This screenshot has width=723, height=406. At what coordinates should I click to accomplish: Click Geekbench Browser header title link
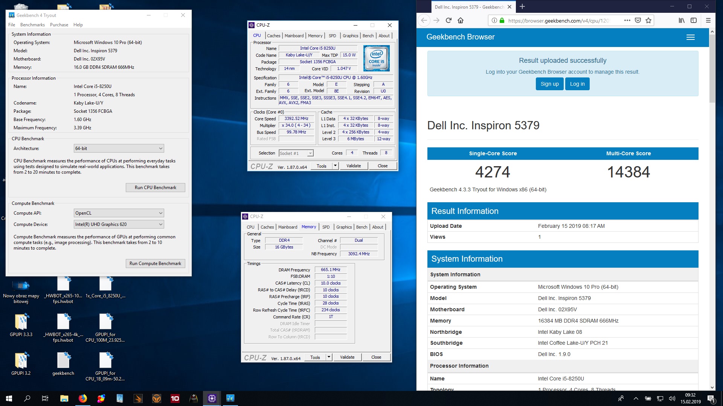[461, 37]
